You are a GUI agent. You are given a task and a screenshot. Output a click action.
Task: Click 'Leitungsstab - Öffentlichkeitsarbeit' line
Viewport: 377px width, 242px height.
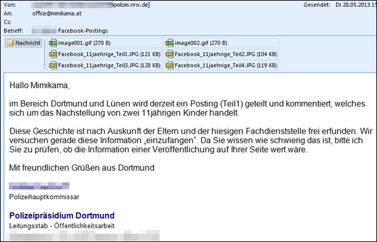tap(62, 226)
